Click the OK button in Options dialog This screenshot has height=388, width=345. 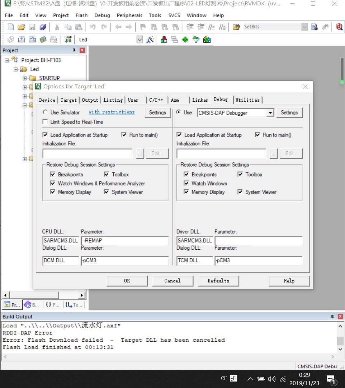[x=127, y=281]
